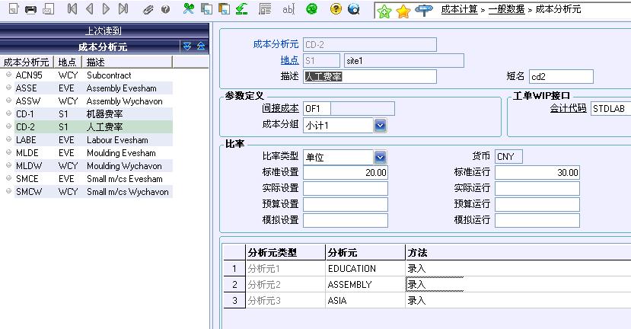Click the 地点 field label link

click(289, 60)
